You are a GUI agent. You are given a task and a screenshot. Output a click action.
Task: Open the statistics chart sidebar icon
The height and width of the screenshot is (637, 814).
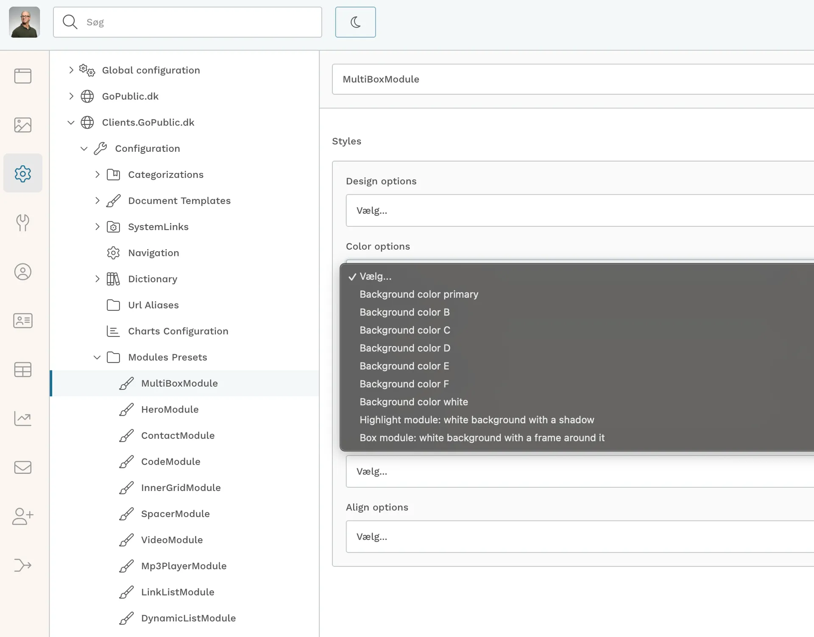coord(23,418)
